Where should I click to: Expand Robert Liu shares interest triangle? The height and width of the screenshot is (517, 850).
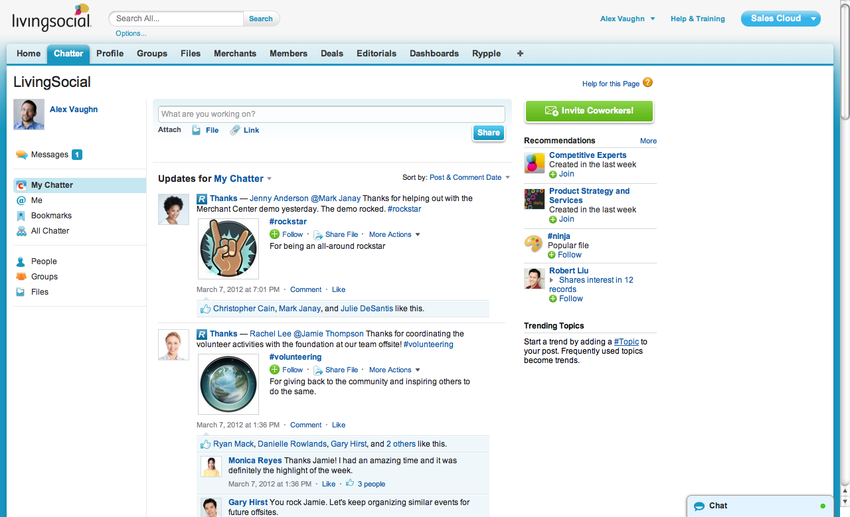point(552,281)
